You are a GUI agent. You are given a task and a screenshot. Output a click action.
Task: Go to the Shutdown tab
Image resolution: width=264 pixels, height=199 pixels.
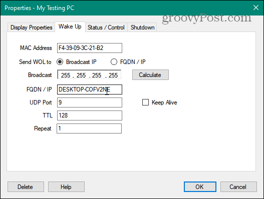point(142,27)
